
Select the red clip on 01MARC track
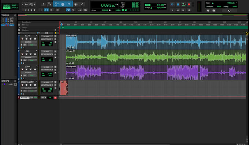pyautogui.click(x=64, y=88)
